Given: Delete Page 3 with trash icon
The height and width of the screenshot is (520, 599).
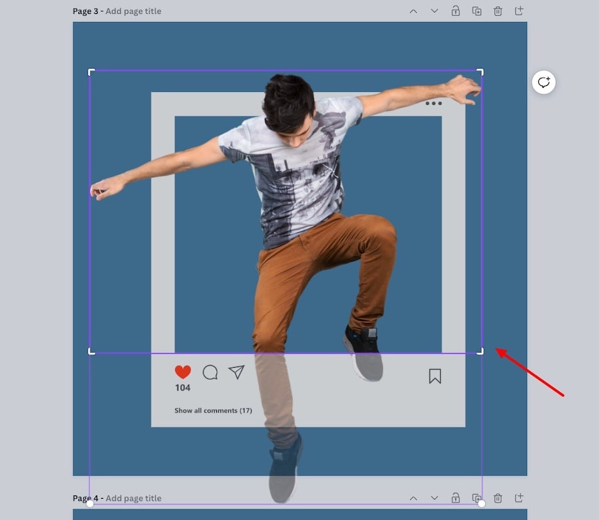Looking at the screenshot, I should [498, 11].
